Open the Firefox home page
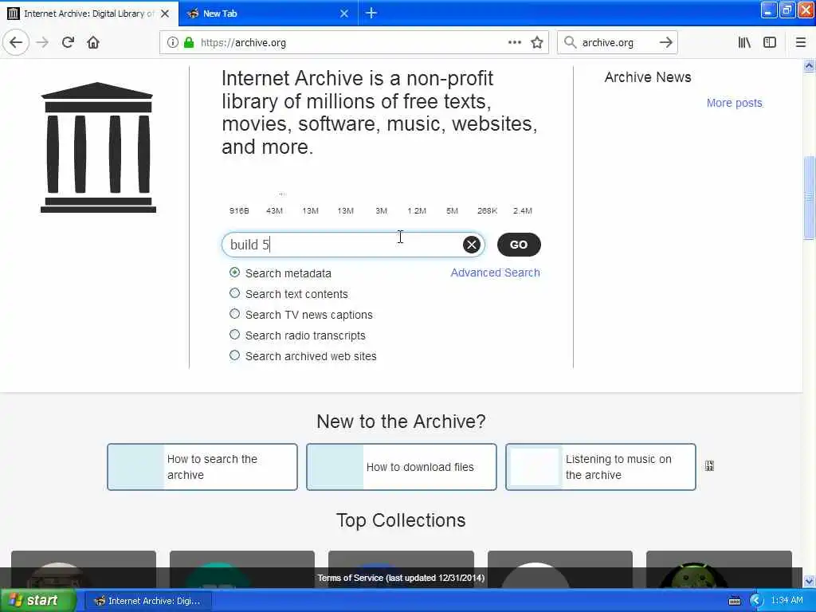This screenshot has width=816, height=612. pyautogui.click(x=93, y=42)
